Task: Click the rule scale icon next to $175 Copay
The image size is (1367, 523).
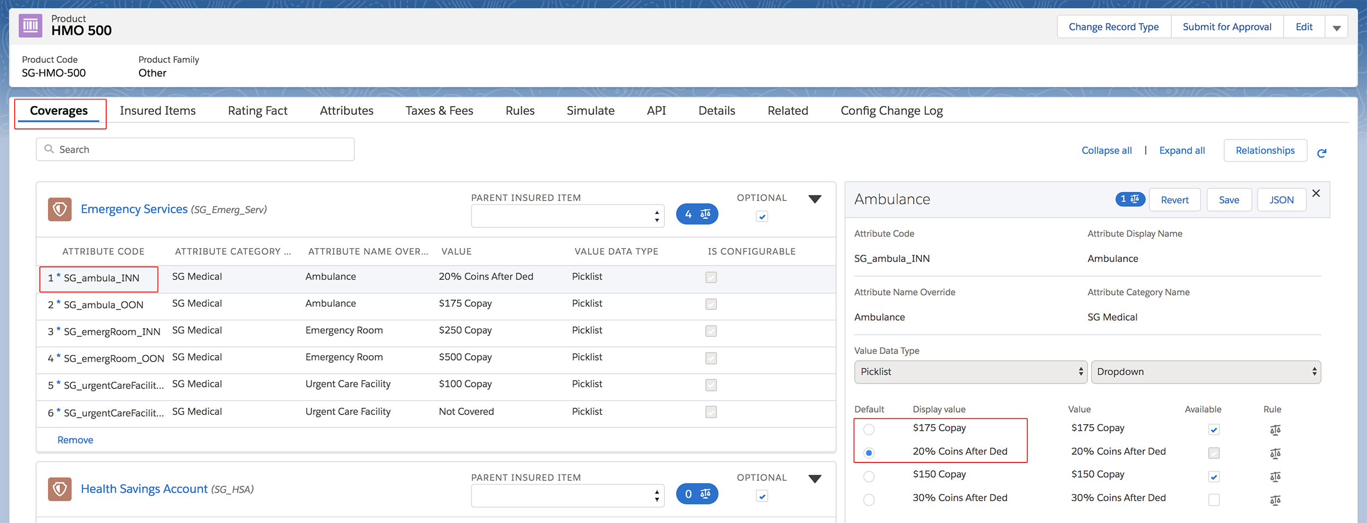Action: click(1276, 430)
